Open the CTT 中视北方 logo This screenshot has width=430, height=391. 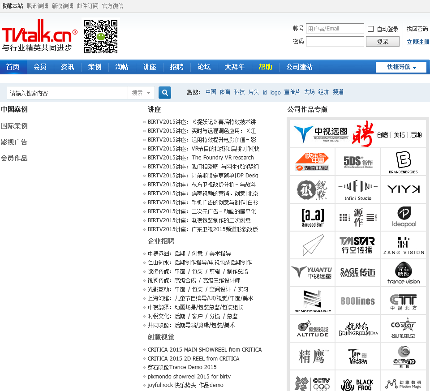point(404,301)
